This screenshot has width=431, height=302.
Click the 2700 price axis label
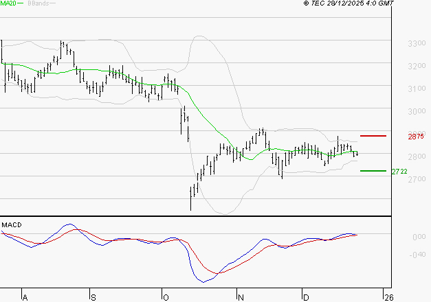click(x=417, y=179)
